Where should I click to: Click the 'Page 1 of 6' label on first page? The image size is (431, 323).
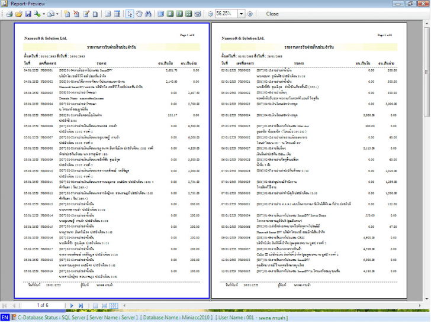187,35
